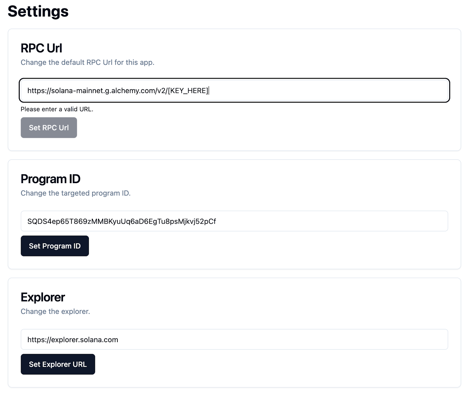
Task: Click the Program ID section heading
Action: (50, 179)
